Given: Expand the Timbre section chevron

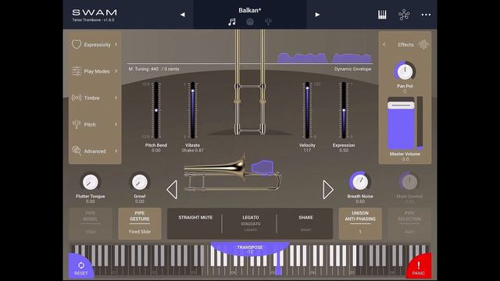Looking at the screenshot, I should pos(116,98).
